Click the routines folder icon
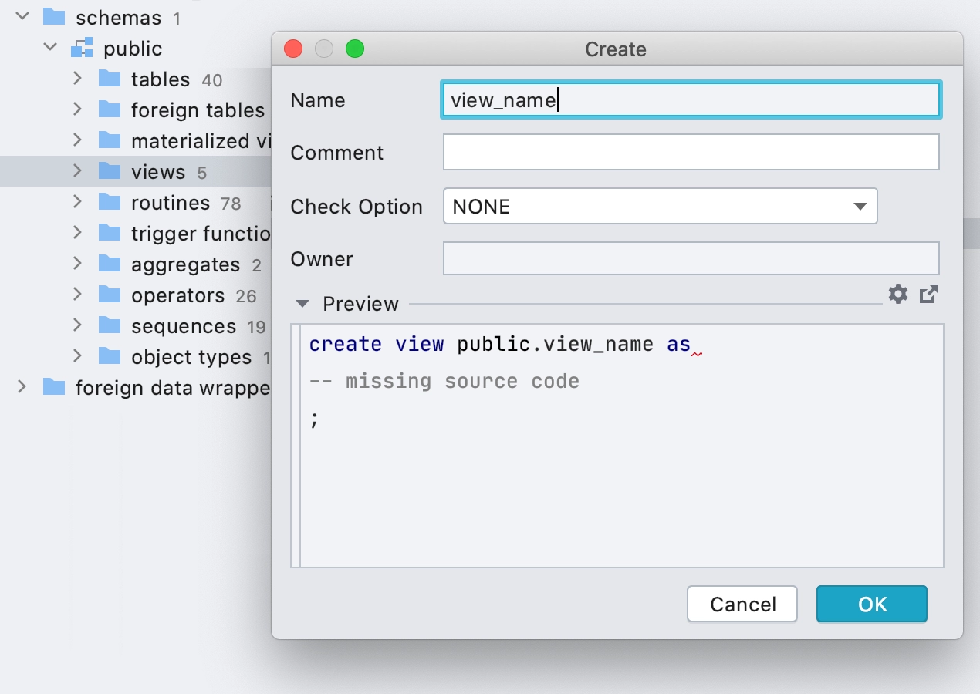The width and height of the screenshot is (980, 694). click(110, 202)
